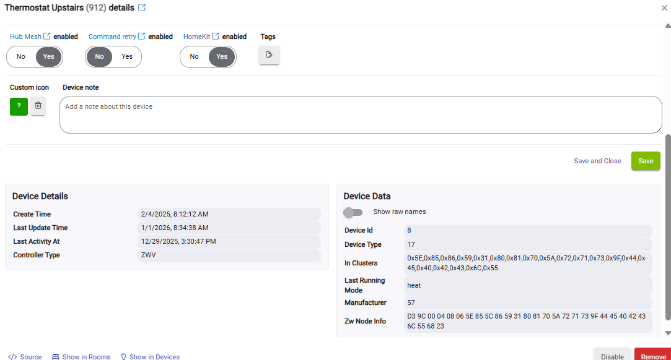Click the green custom icon placeholder
Image resolution: width=671 pixels, height=360 pixels.
(x=19, y=106)
